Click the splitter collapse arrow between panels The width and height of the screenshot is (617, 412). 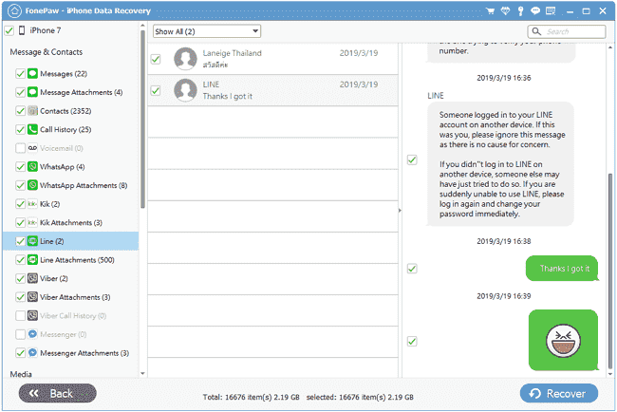pyautogui.click(x=400, y=211)
